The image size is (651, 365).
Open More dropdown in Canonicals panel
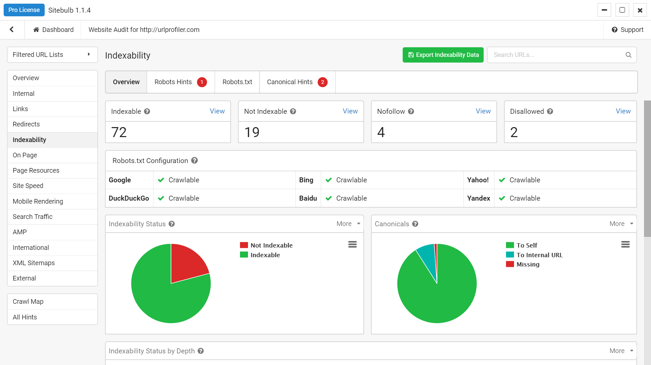click(621, 224)
